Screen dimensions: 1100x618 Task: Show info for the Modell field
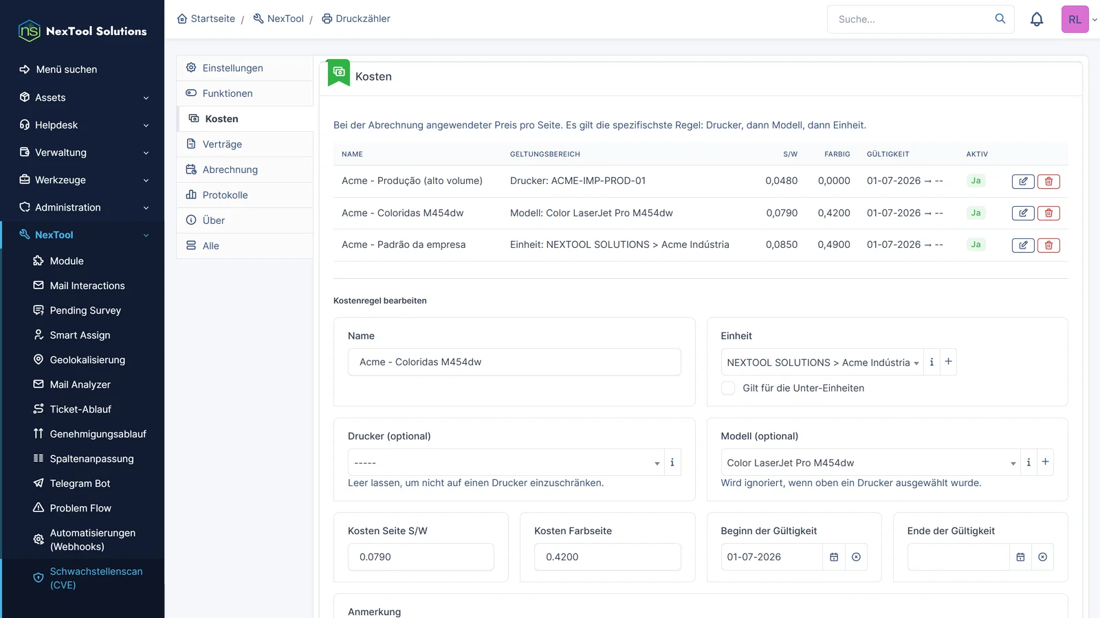click(1028, 462)
